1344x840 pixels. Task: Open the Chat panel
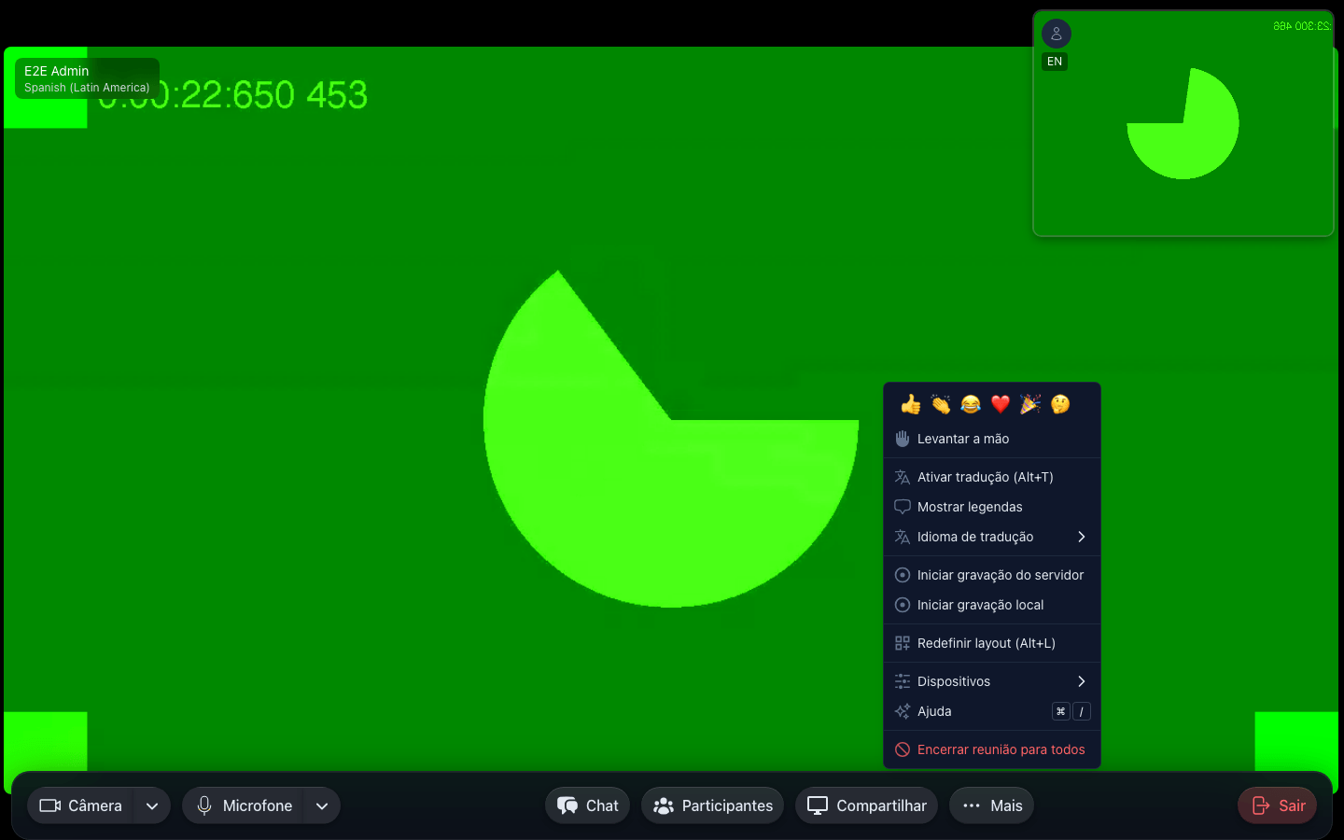coord(588,805)
